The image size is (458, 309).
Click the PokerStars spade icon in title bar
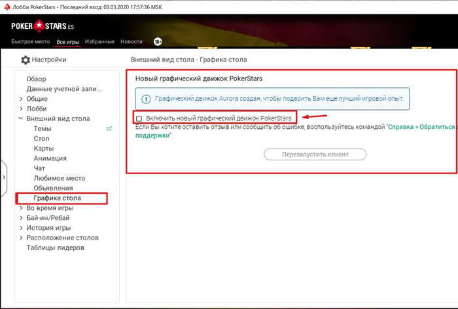coord(7,7)
